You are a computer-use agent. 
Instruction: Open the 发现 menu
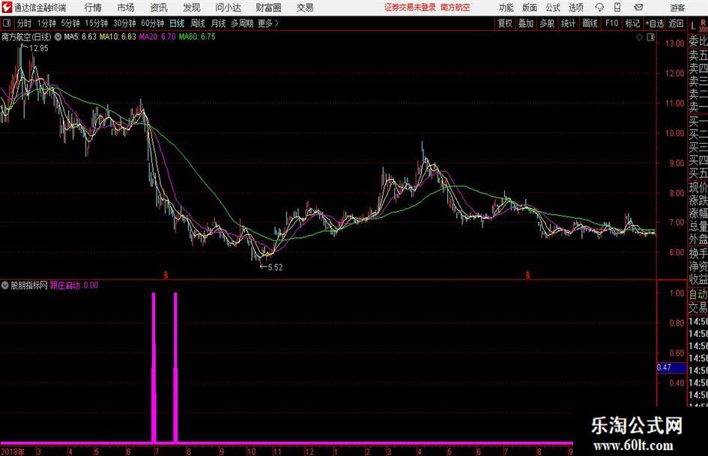[x=192, y=7]
